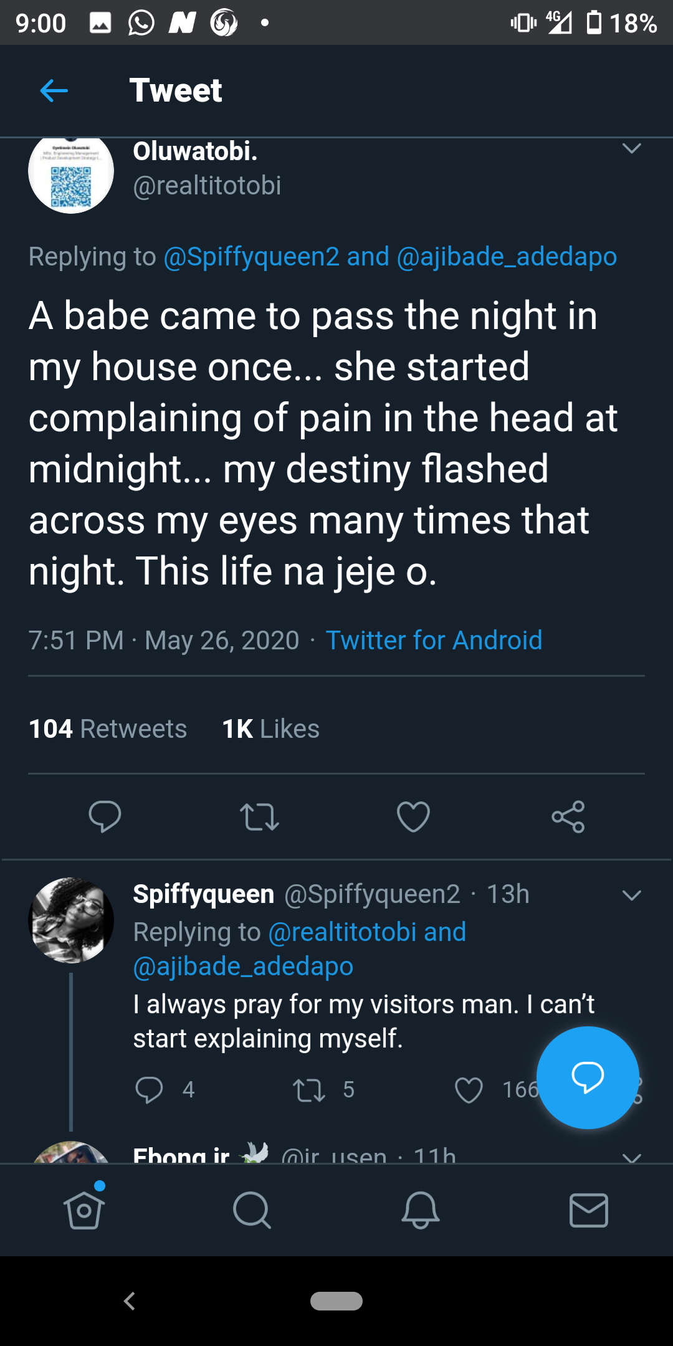Like Oluwatobi's main tweet

coord(413,816)
